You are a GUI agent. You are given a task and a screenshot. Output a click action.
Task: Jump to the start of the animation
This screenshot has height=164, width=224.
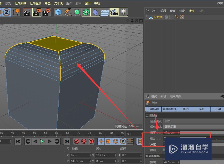click(18, 141)
